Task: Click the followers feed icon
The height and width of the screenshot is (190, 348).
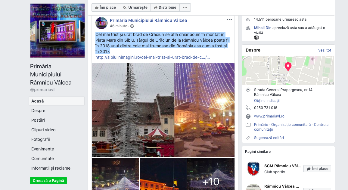Action: click(x=248, y=20)
